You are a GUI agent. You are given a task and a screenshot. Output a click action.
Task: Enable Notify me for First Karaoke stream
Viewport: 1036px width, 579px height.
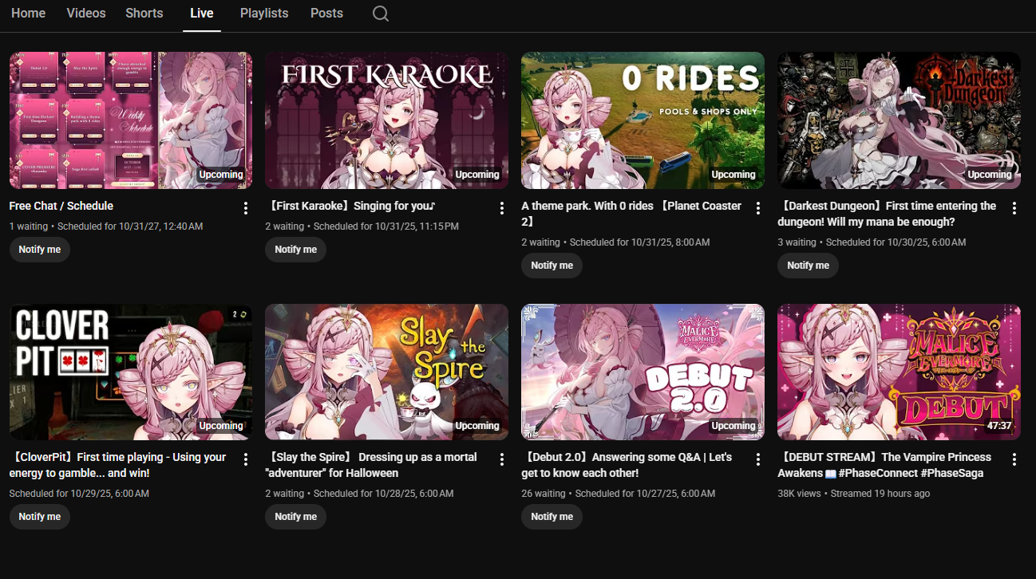295,250
